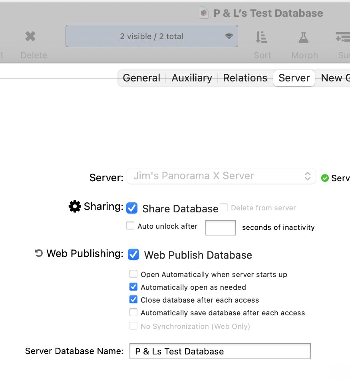The width and height of the screenshot is (350, 380).
Task: Click the Morph flask icon
Action: (304, 38)
